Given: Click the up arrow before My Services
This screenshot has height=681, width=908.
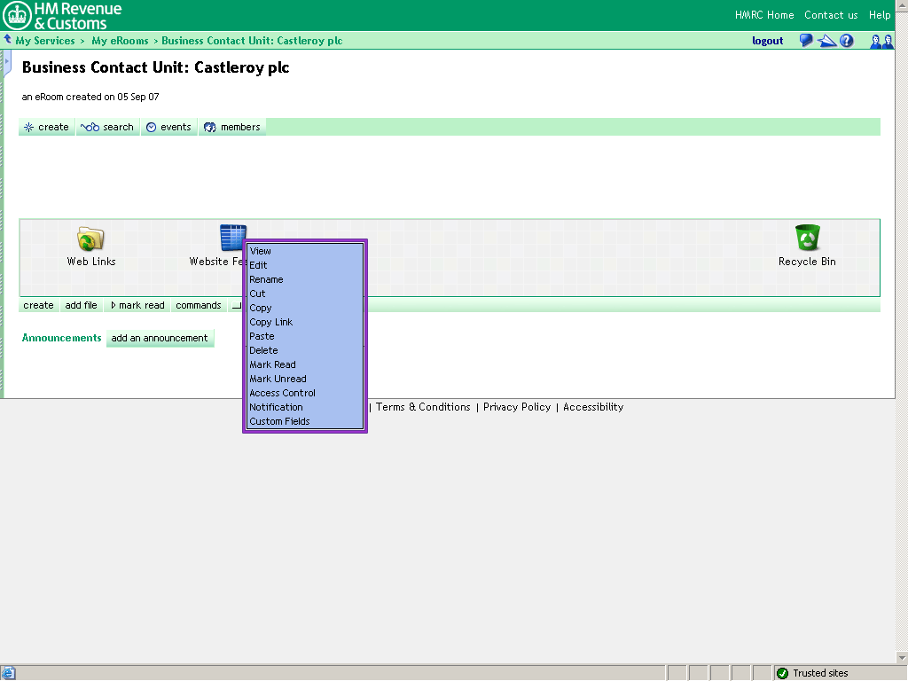Looking at the screenshot, I should 8,40.
